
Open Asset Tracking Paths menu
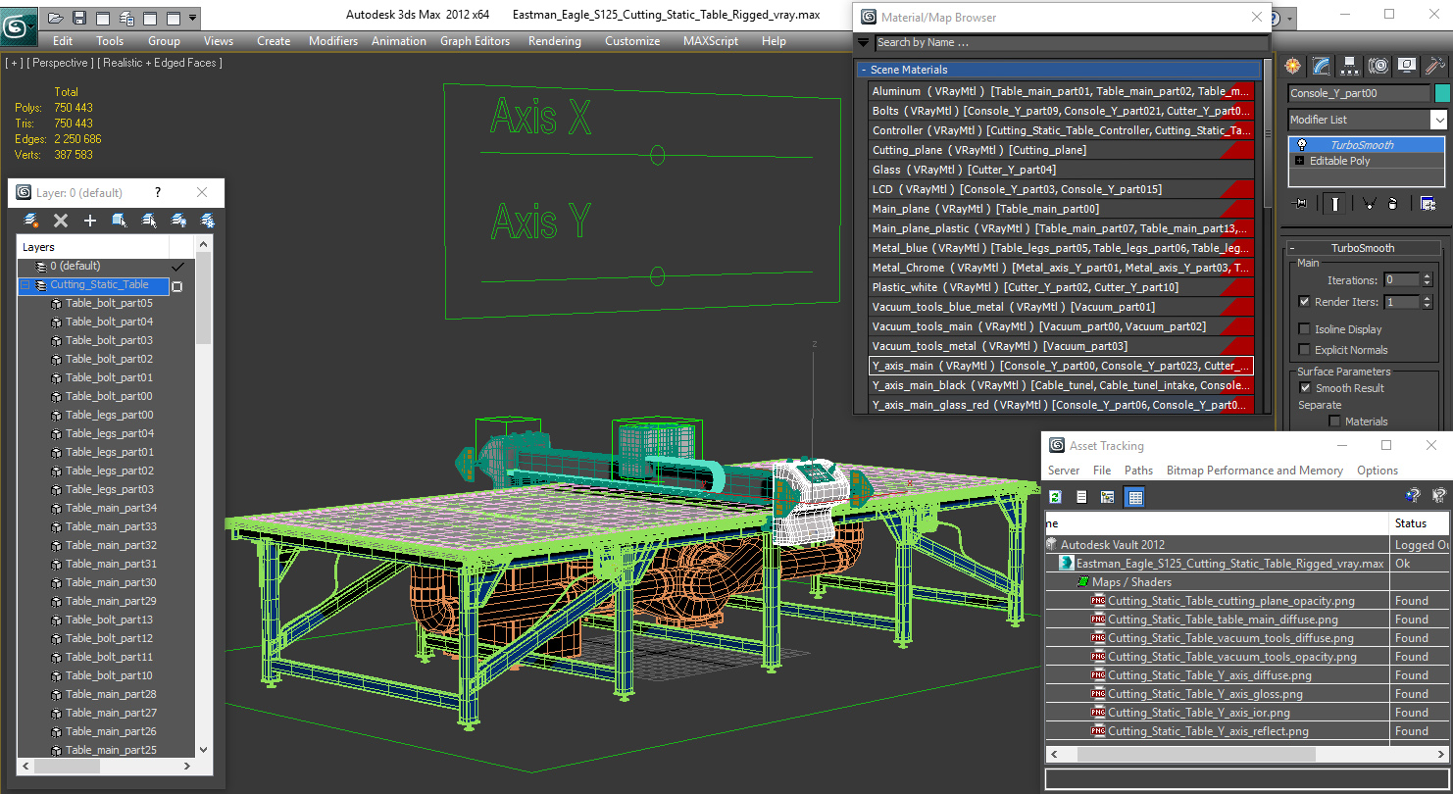click(1138, 471)
